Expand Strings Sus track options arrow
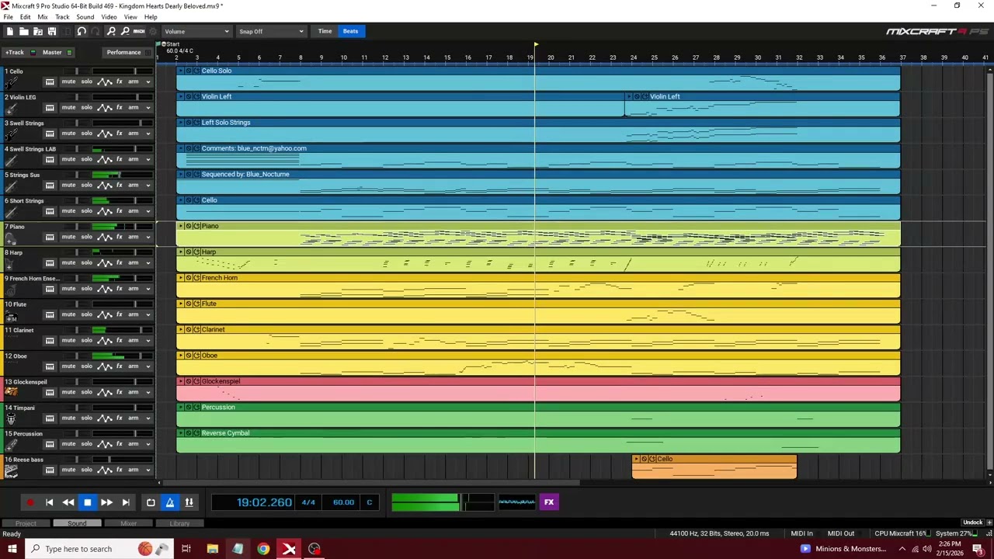The image size is (994, 559). (x=148, y=185)
